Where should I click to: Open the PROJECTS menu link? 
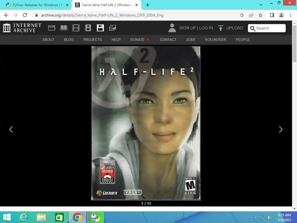coord(93,39)
